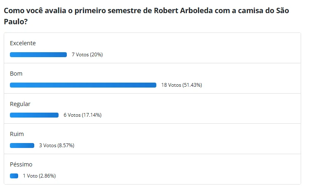This screenshot has width=311, height=194.
Task: Click the 18 Votos (51.43%) result text
Action: (x=181, y=85)
